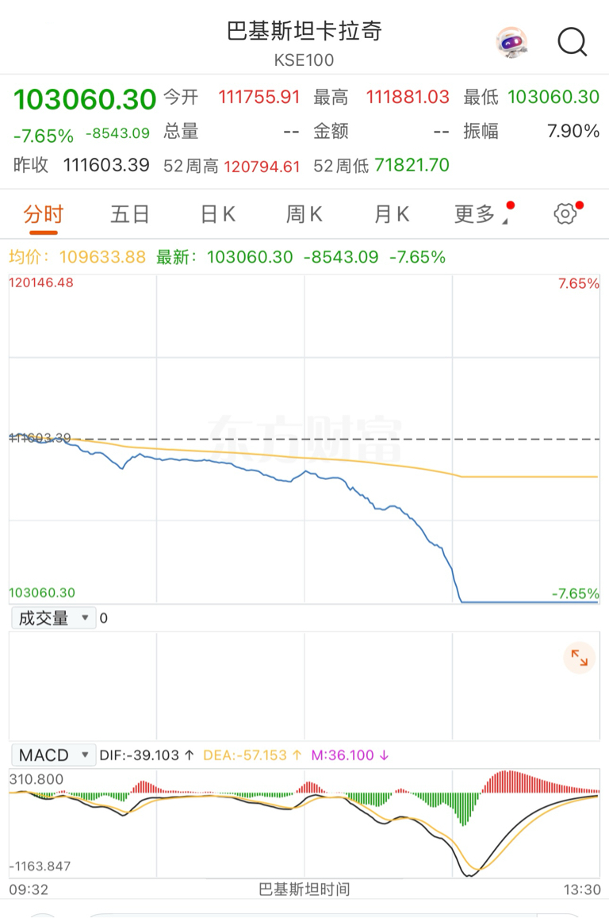Image resolution: width=609 pixels, height=918 pixels.
Task: Tap the 巴基斯坦卡拉奇 title
Action: tap(304, 31)
